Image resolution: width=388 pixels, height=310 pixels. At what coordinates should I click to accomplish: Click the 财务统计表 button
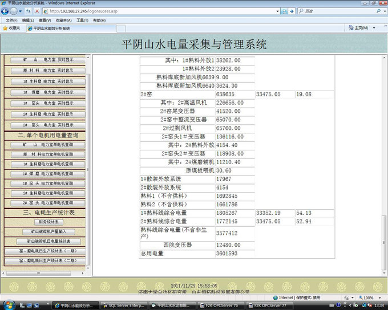pos(48,222)
